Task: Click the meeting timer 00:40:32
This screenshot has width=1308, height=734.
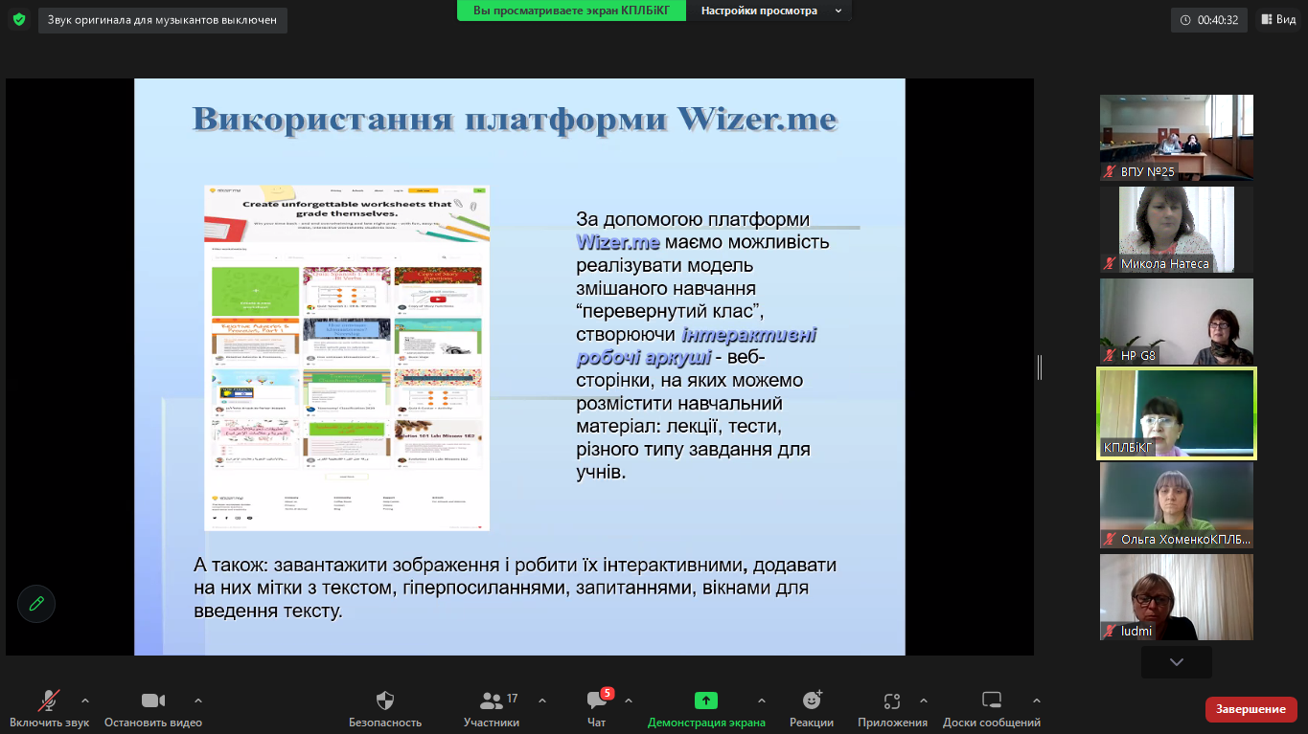Action: click(x=1209, y=19)
